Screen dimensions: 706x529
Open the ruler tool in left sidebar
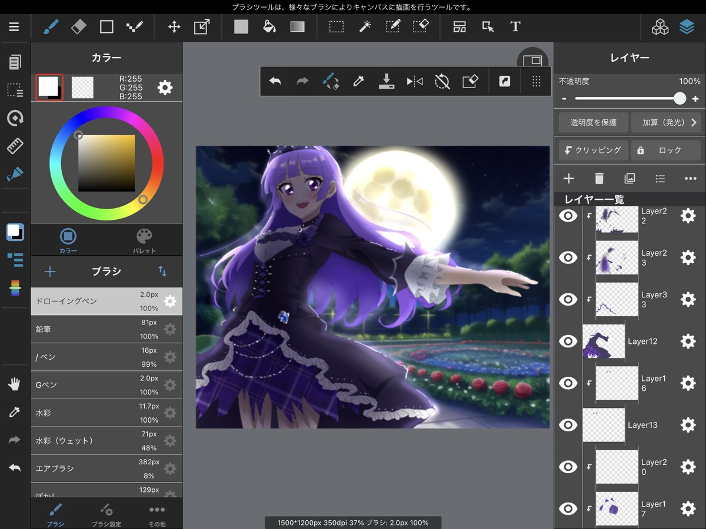click(15, 146)
